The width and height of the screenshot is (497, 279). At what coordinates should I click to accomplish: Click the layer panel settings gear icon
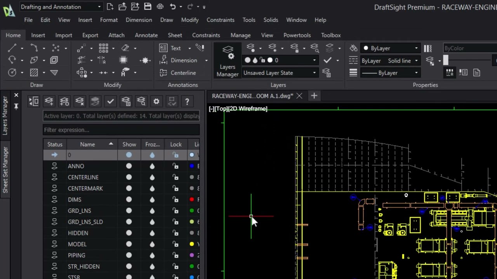[x=156, y=101]
